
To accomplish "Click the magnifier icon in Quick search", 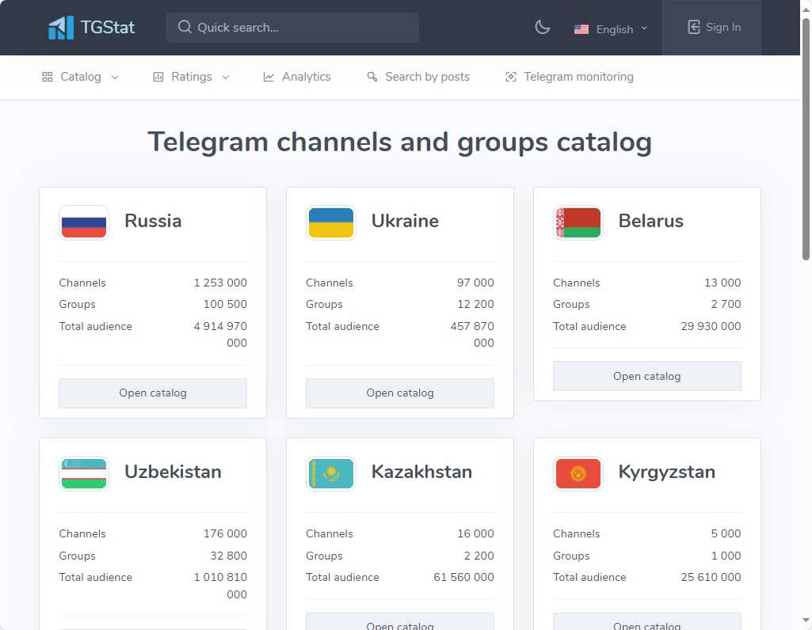I will pyautogui.click(x=185, y=27).
